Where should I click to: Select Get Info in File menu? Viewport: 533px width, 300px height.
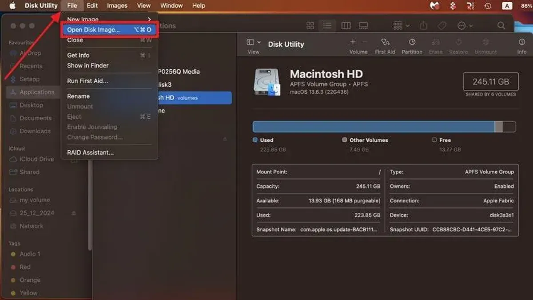pyautogui.click(x=109, y=55)
